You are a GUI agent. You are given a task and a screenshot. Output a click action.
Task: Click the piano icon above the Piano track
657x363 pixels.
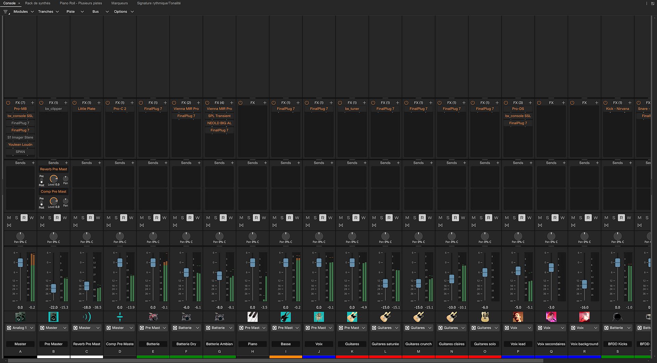(252, 317)
